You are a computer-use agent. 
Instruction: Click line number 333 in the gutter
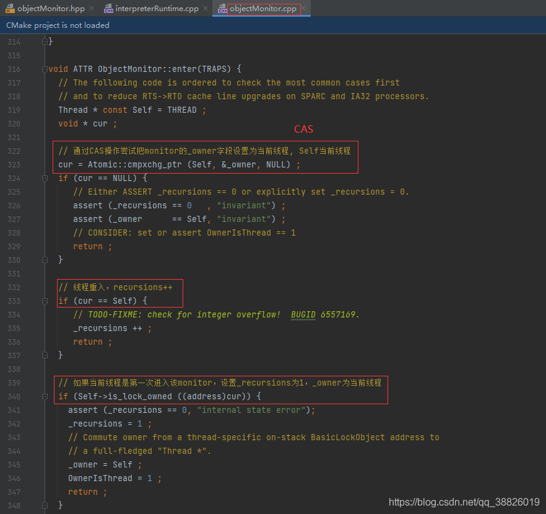click(14, 301)
